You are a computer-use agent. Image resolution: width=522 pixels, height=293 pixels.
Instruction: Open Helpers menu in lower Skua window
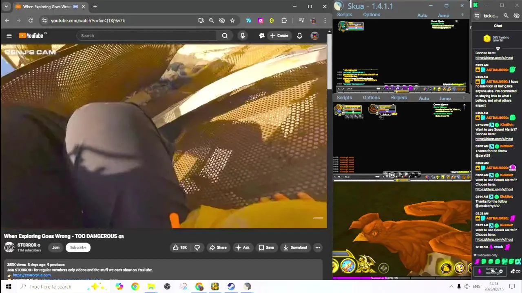[398, 98]
